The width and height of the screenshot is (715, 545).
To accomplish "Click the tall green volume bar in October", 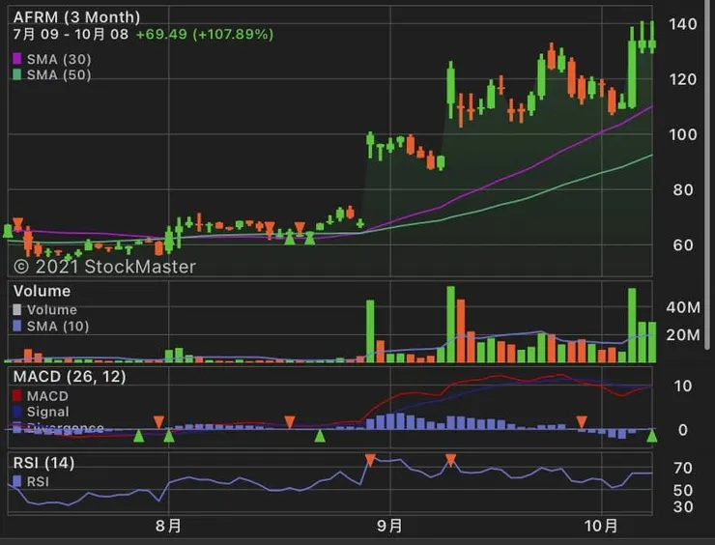I will (x=632, y=326).
